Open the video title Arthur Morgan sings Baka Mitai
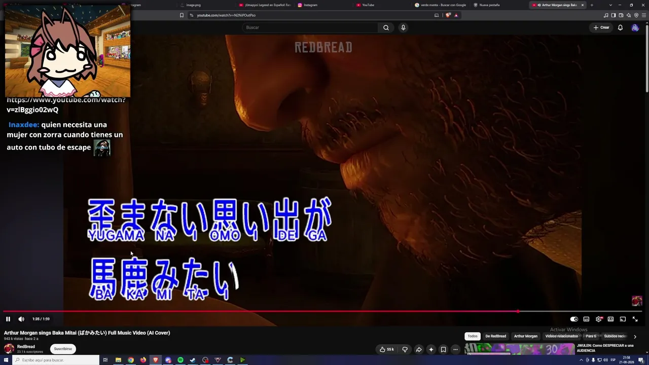Screen dimensions: 649x365 (87, 333)
